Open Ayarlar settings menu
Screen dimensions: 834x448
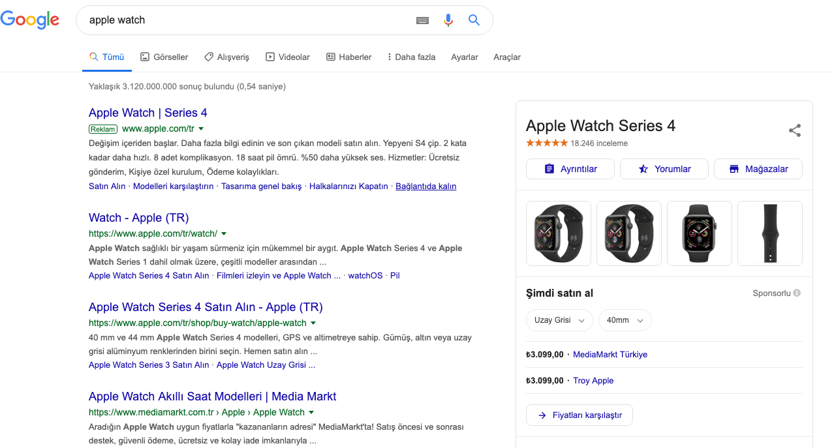tap(465, 57)
